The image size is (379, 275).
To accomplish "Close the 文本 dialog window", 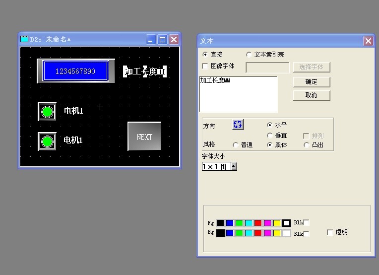I will point(368,41).
